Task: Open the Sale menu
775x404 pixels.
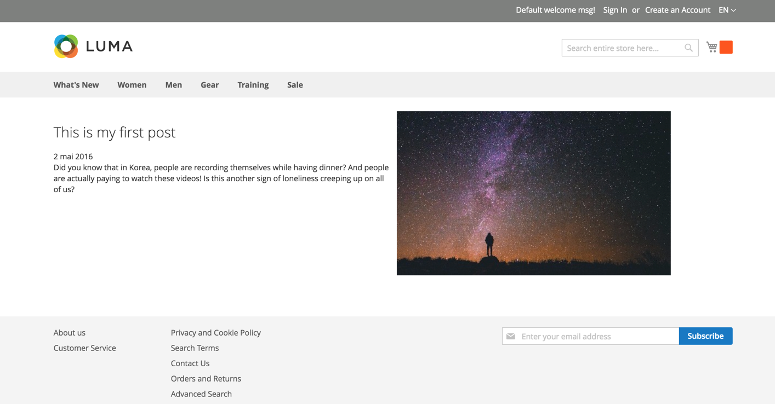Action: 295,85
